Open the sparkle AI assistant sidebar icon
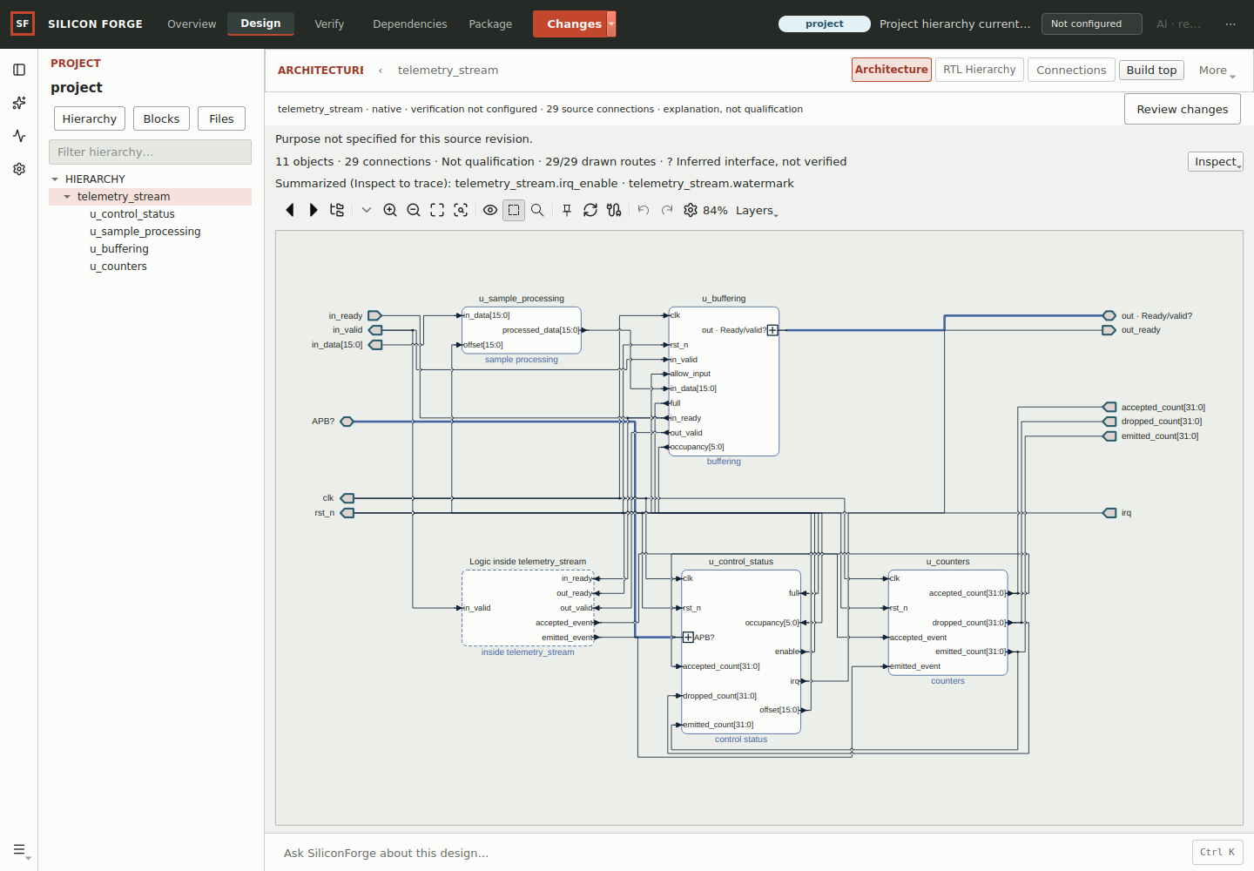The width and height of the screenshot is (1254, 871). tap(19, 103)
